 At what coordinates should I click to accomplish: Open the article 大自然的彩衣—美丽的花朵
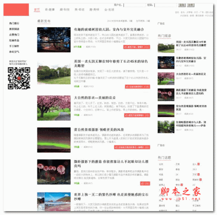click(95, 98)
